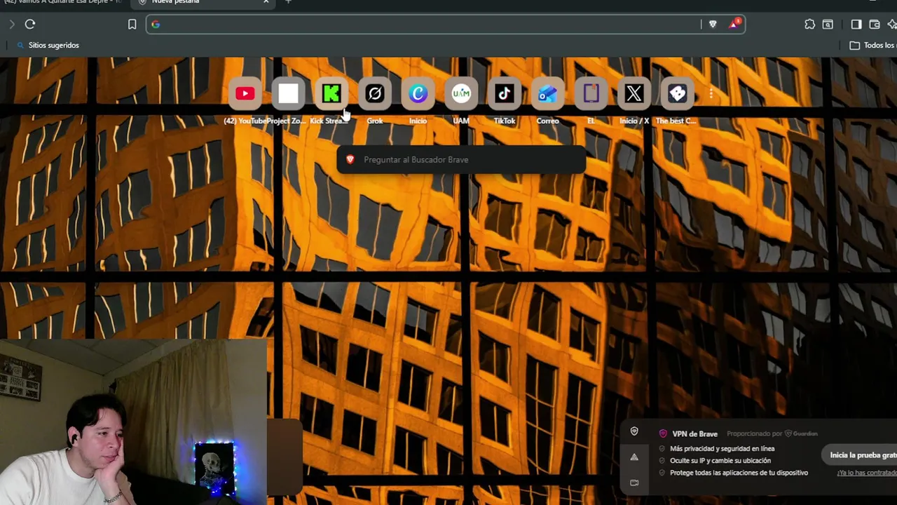Click the Preguntar al Buscador Brave box
Viewport: 897px width, 505px height.
[461, 160]
